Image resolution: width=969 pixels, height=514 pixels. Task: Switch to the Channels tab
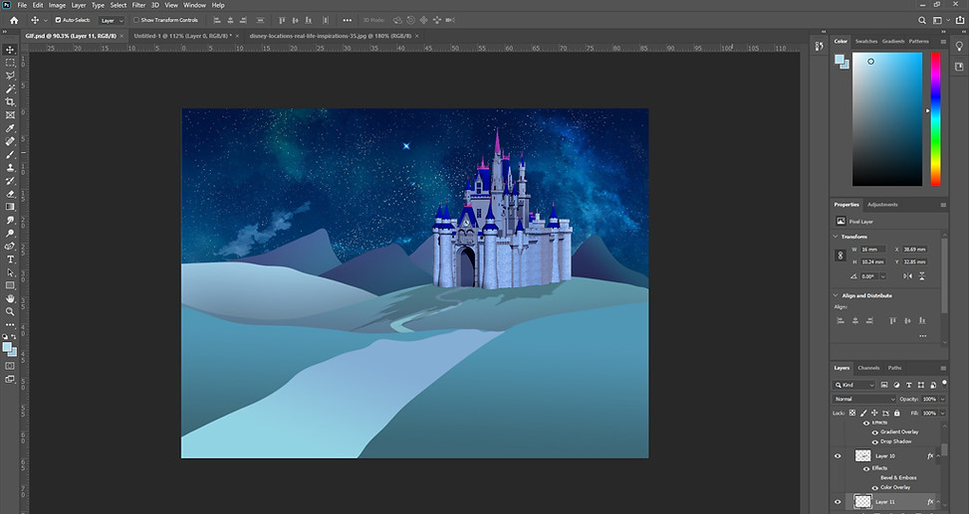click(x=868, y=368)
